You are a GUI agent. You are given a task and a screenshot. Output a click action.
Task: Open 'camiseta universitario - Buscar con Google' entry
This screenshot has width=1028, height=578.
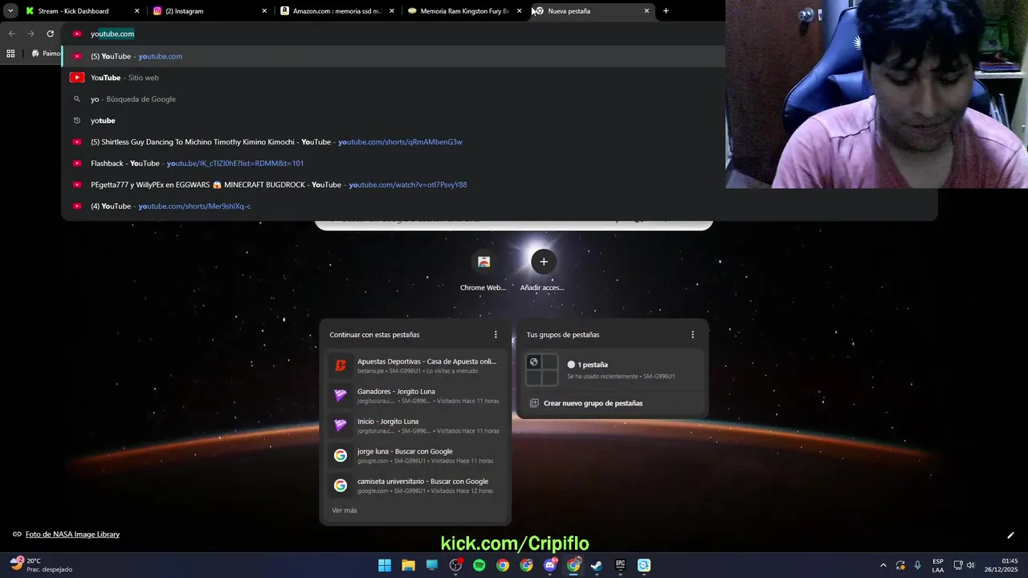(x=415, y=486)
